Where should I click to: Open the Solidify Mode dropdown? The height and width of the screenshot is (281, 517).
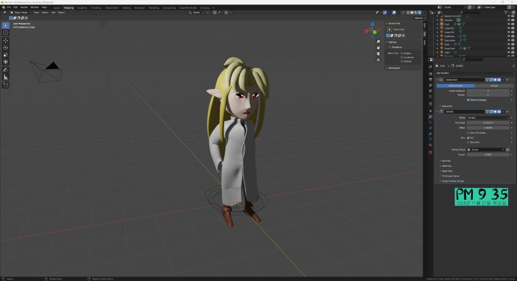coord(489,118)
